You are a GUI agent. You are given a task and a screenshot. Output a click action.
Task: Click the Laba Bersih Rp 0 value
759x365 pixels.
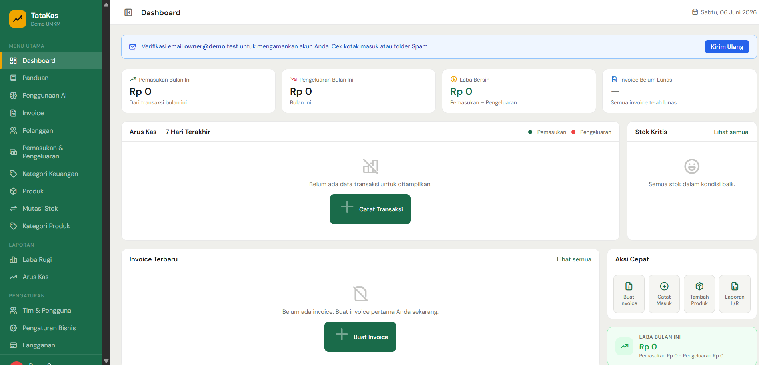(461, 92)
